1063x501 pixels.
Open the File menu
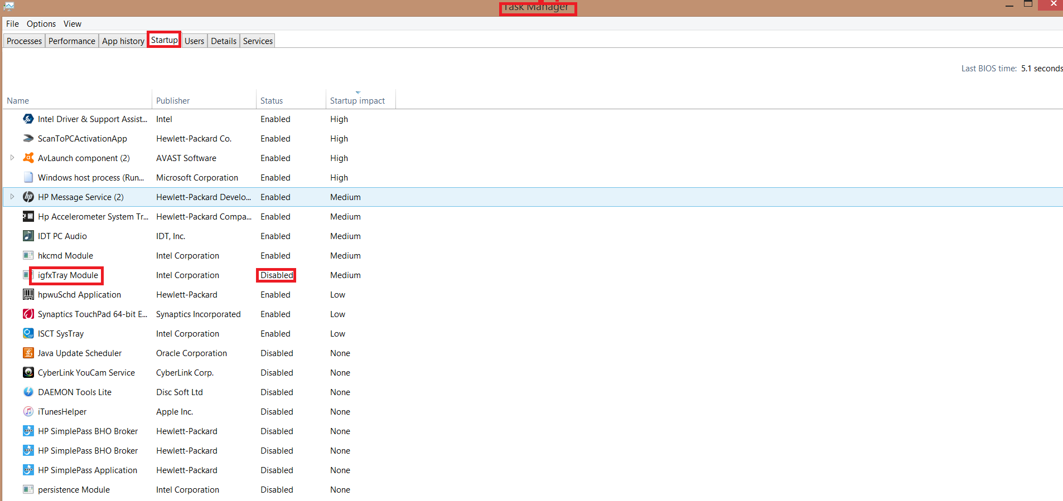(12, 24)
